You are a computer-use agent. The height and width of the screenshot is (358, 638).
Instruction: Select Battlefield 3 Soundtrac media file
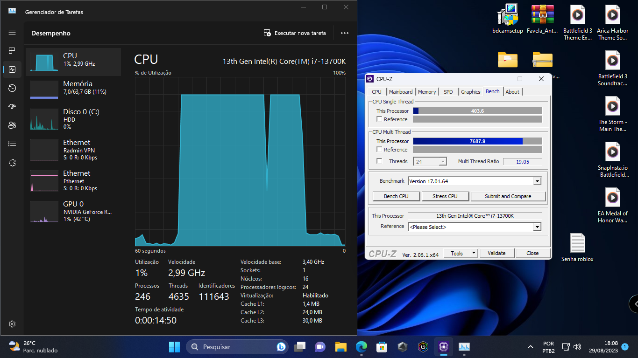[x=613, y=69]
